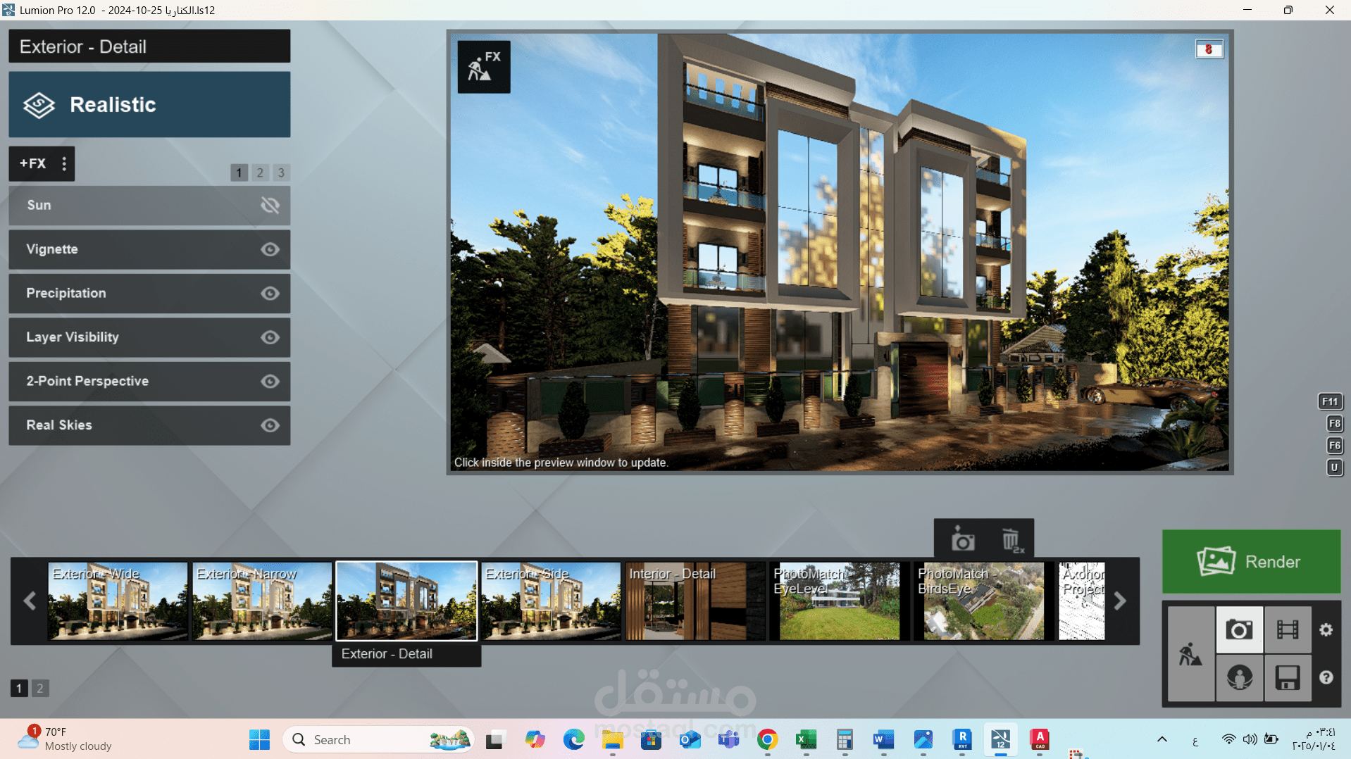
Task: Hide the 2-Point Perspective effect
Action: [270, 382]
